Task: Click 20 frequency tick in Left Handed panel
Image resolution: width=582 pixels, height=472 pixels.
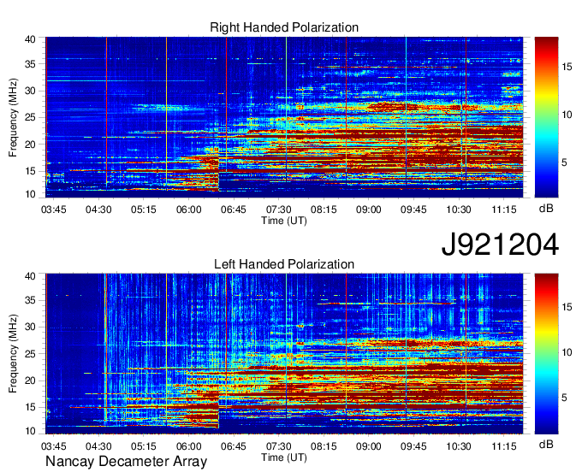Action: pos(30,381)
